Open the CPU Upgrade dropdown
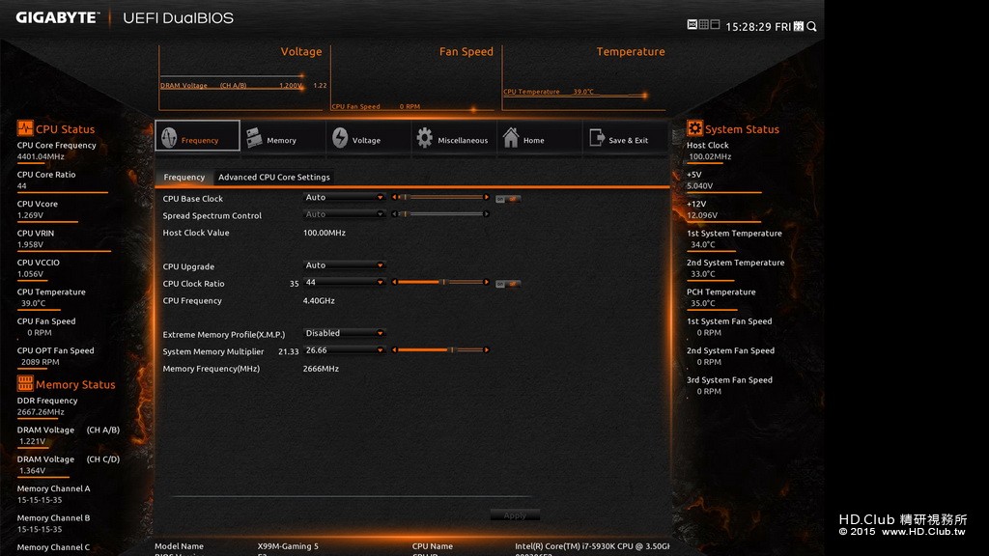 344,265
